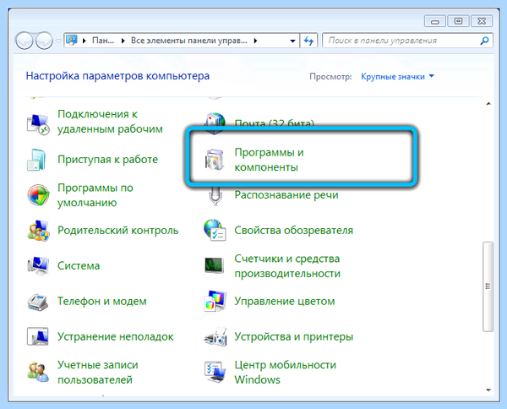Select 'Все элементы панели управ...' breadcrumb
507x409 pixels.
pos(188,41)
